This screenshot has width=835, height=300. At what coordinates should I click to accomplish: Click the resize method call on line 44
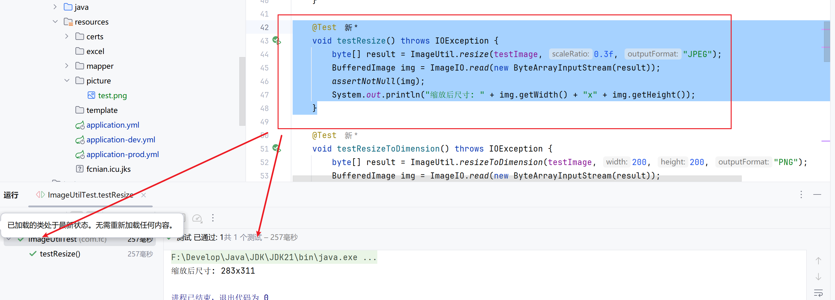tap(474, 54)
